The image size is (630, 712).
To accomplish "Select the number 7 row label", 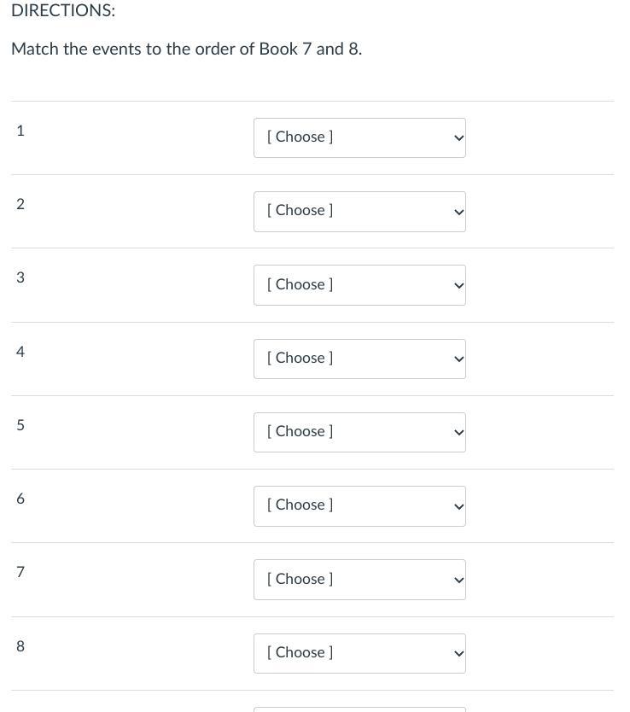I will 20,572.
